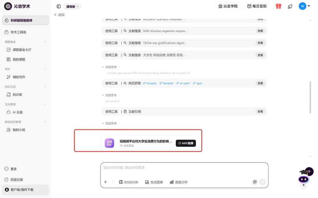
Task: Click the 沁言学术 logo icon
Action: pyautogui.click(x=8, y=6)
